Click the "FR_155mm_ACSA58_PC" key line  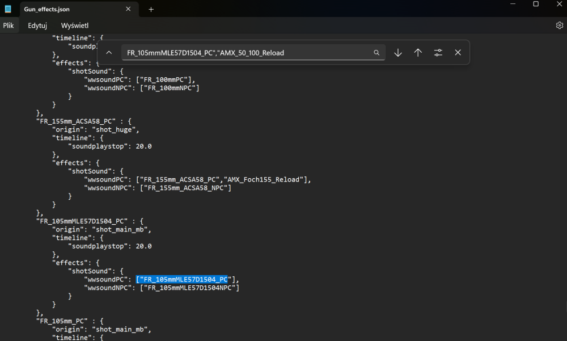tap(84, 121)
